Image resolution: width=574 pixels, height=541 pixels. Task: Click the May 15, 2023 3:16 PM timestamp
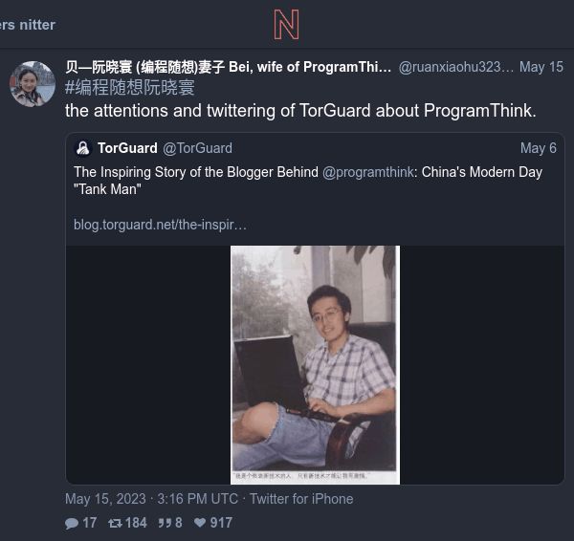[151, 499]
